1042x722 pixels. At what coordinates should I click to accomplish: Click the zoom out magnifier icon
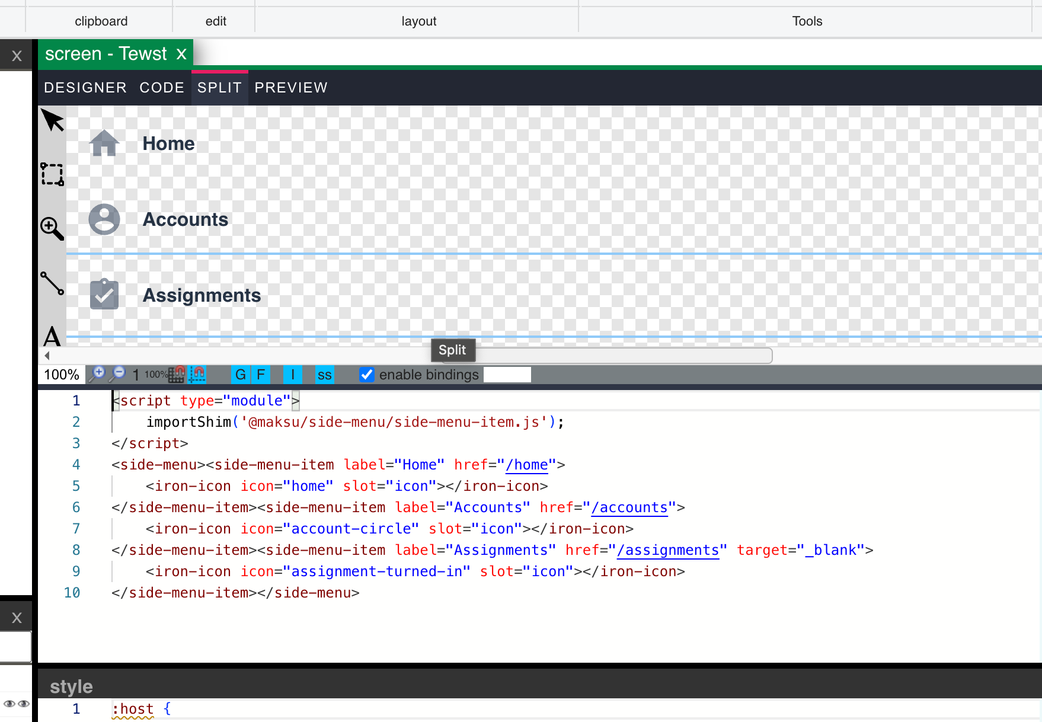[x=117, y=374]
